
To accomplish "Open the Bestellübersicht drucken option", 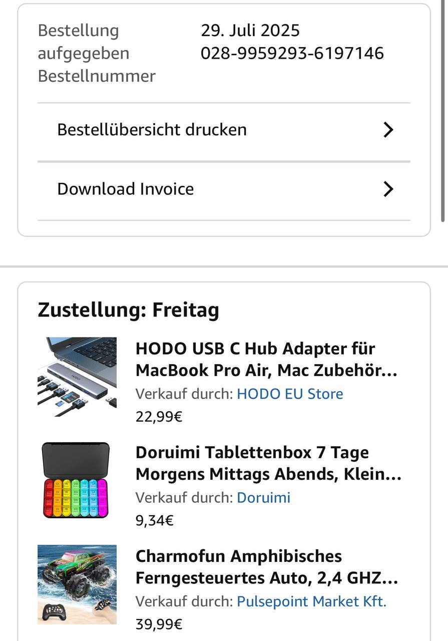I will 224,130.
